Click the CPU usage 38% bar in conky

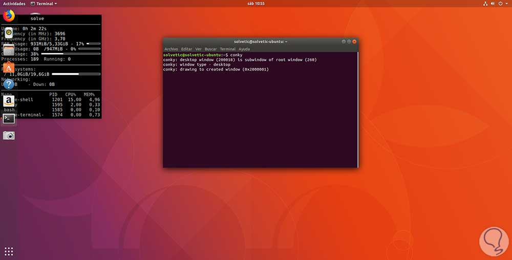[x=71, y=54]
